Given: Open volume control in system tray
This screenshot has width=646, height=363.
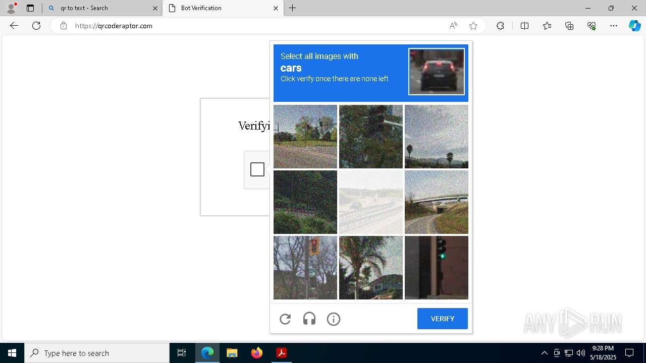Looking at the screenshot, I should [580, 353].
